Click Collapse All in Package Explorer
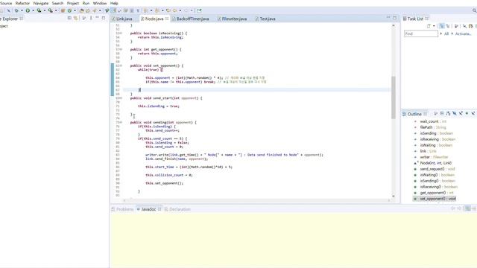 tap(69, 18)
